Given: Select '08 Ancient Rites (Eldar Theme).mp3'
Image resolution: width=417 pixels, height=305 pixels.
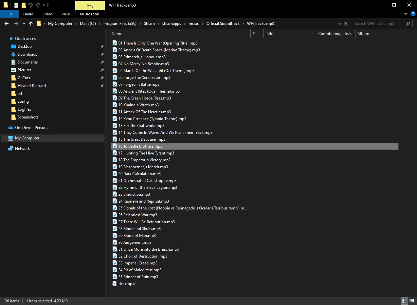Looking at the screenshot, I should (x=149, y=91).
